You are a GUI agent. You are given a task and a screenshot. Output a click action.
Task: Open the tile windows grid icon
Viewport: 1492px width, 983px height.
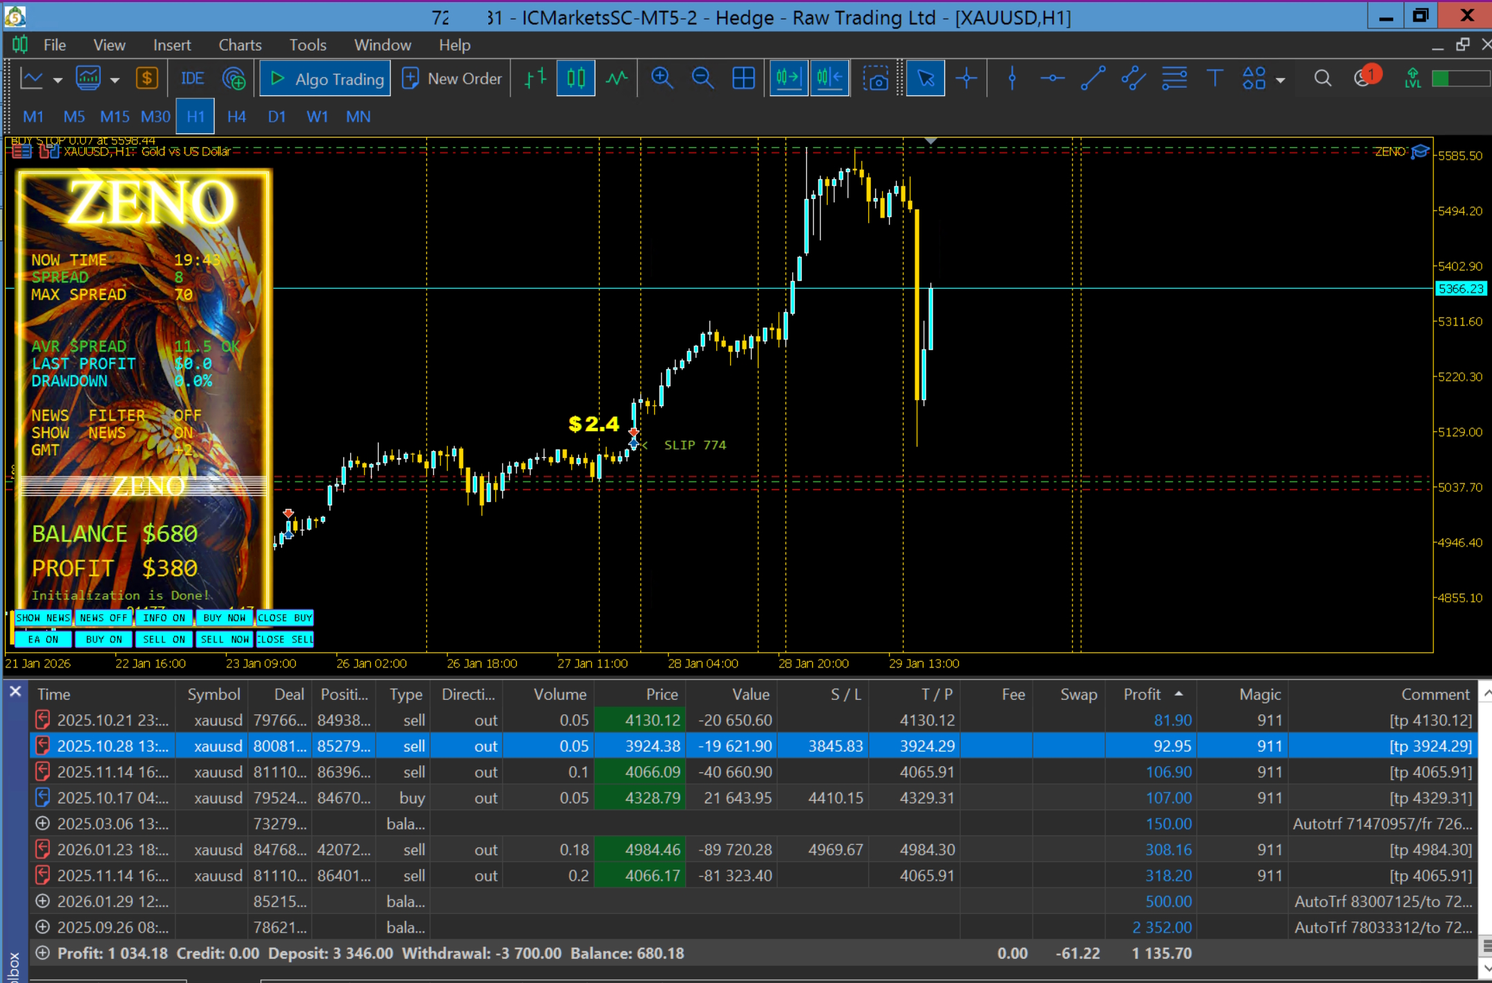click(743, 78)
